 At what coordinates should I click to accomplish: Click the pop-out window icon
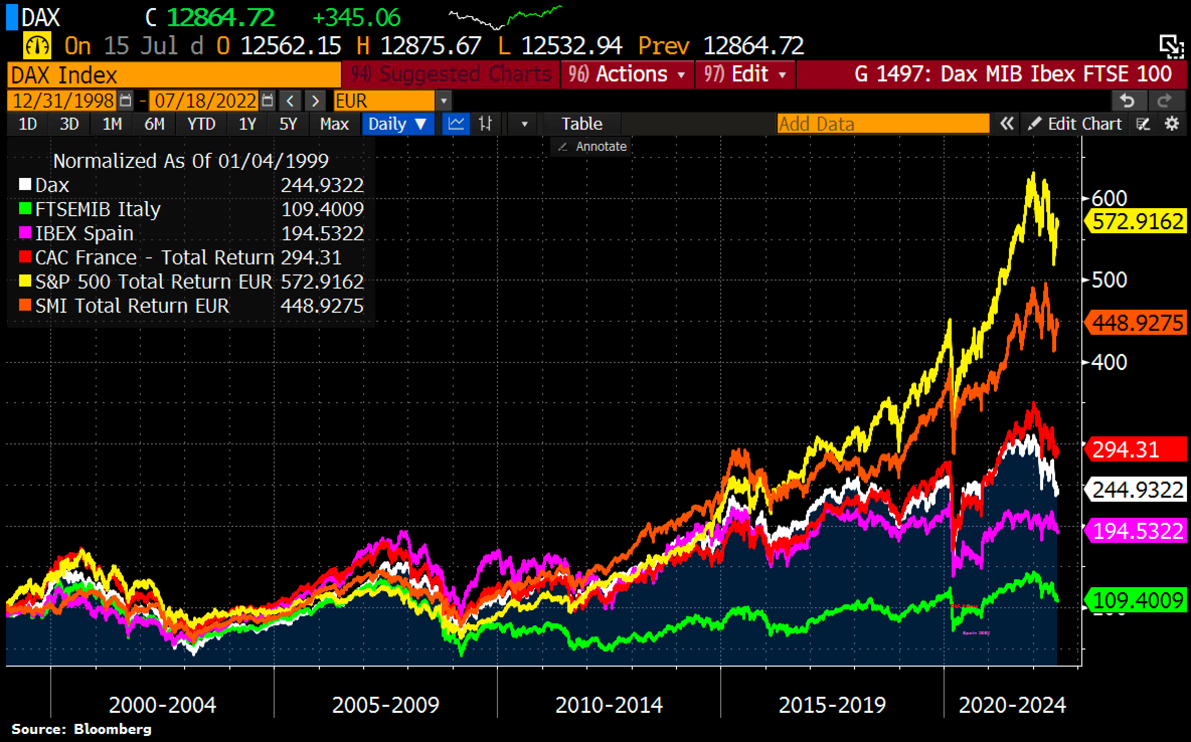[x=1171, y=46]
